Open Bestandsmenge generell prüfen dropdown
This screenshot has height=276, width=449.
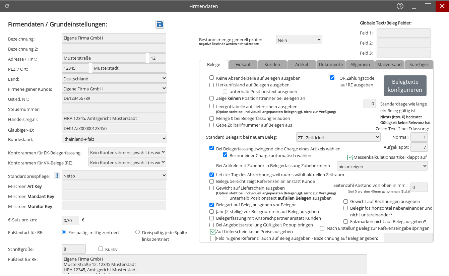(299, 40)
